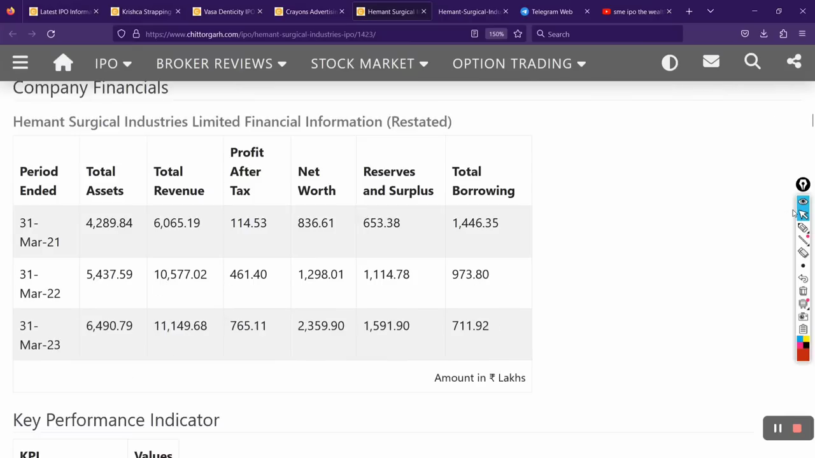Take screenshot with camera icon
This screenshot has width=815, height=458.
coord(803,317)
